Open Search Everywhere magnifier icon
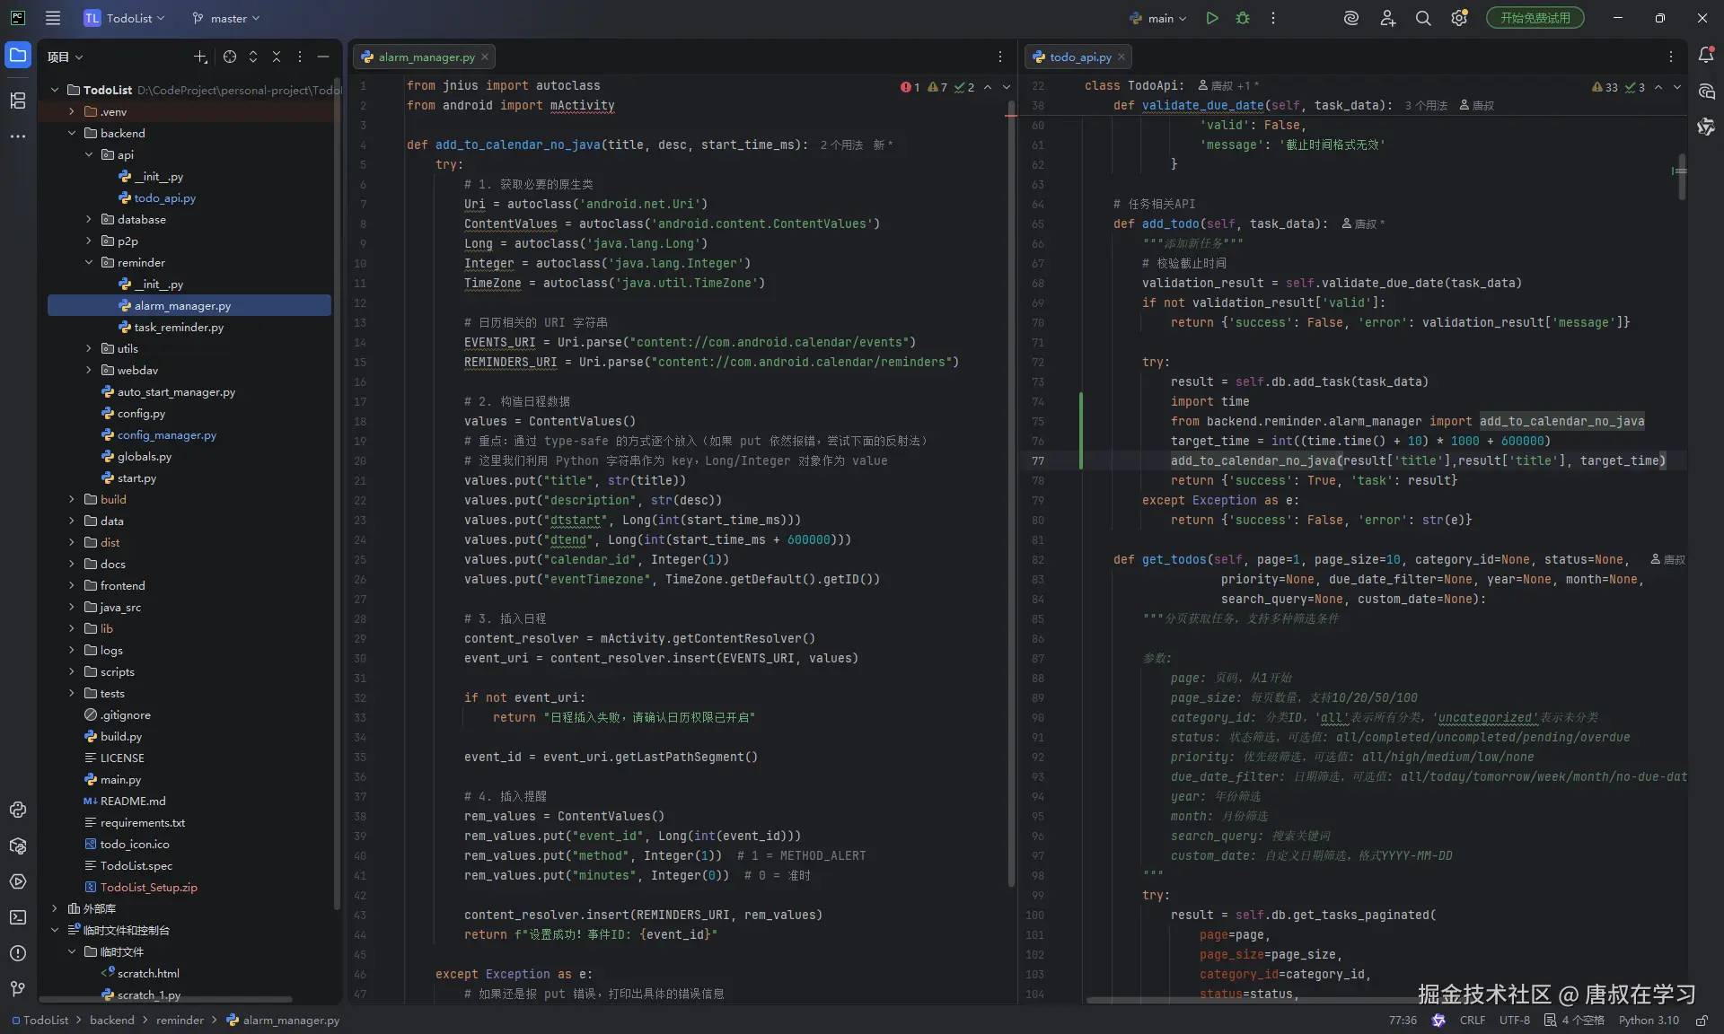The image size is (1724, 1034). click(1423, 18)
